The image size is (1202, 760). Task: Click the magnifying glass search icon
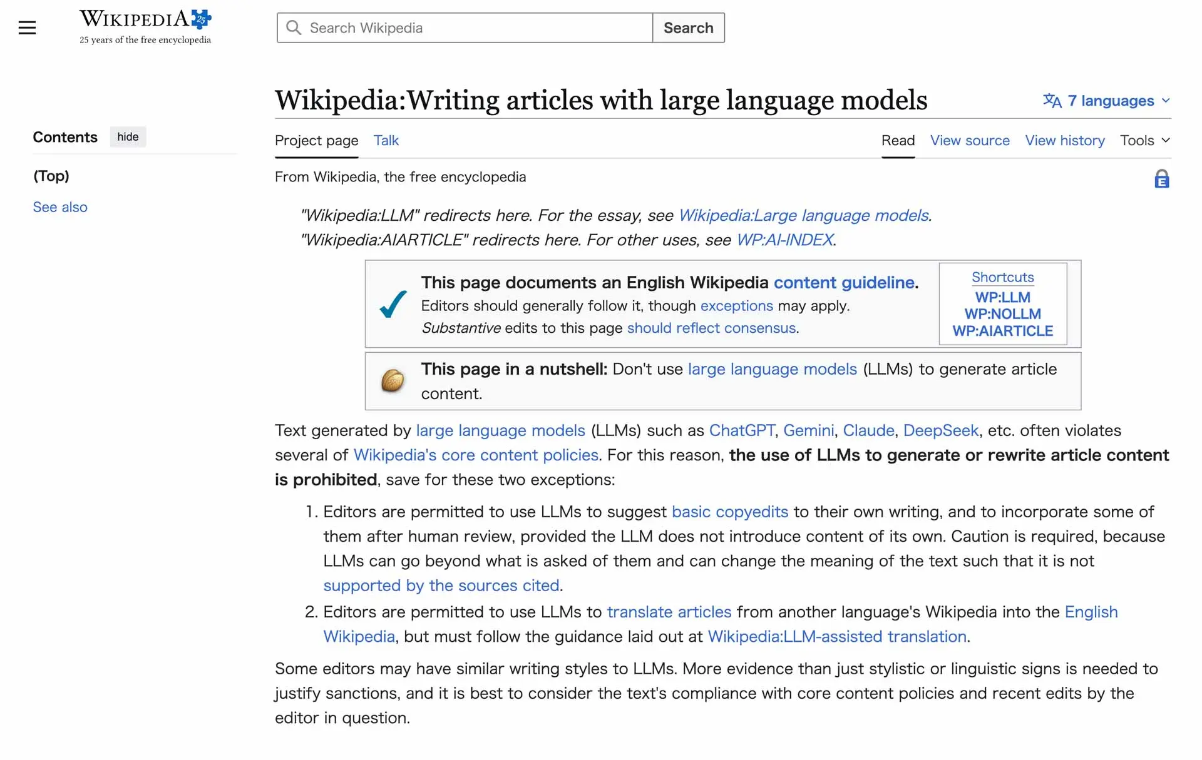(294, 28)
